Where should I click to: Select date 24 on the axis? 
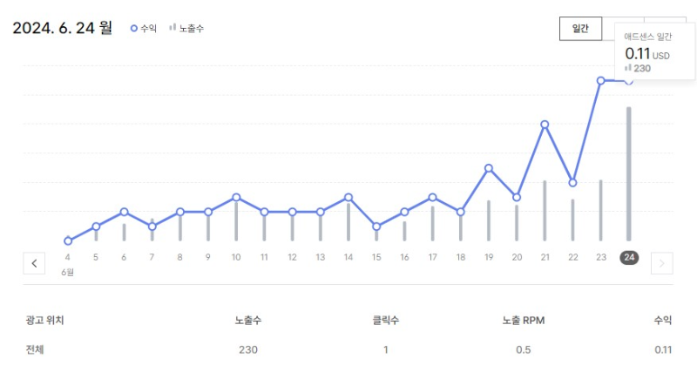pyautogui.click(x=629, y=257)
